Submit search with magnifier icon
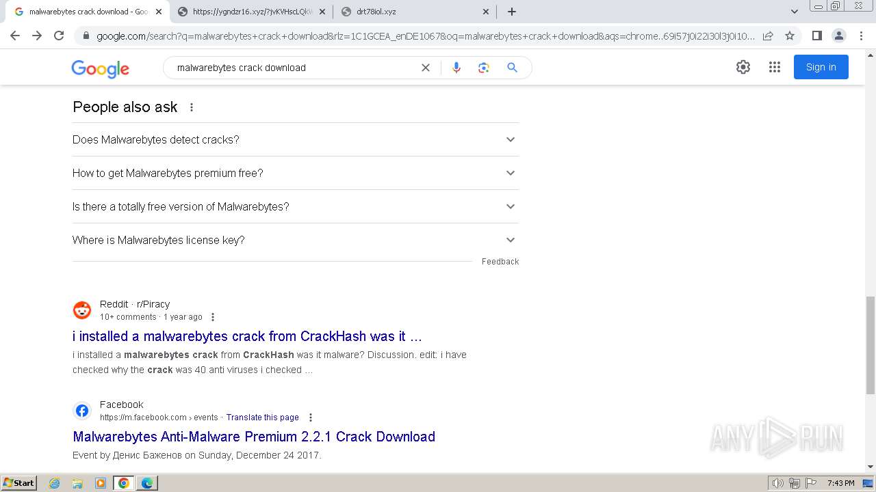 point(512,68)
